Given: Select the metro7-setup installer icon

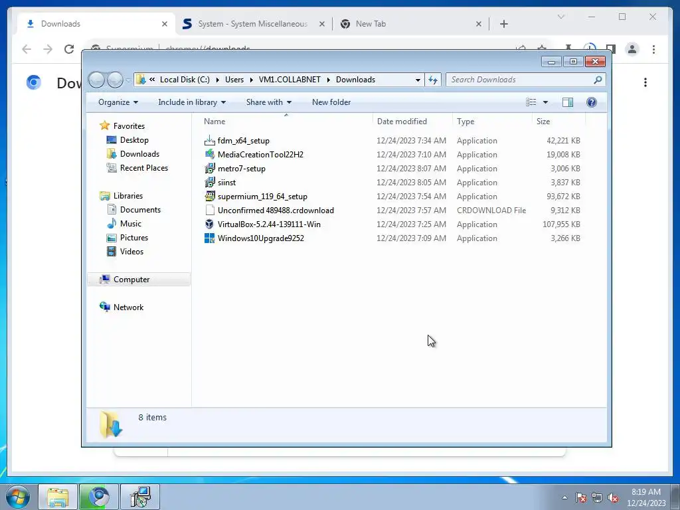Looking at the screenshot, I should click(x=209, y=168).
